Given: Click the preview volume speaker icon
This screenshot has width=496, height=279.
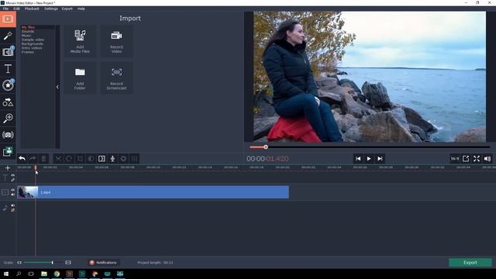Looking at the screenshot, I should coord(487,159).
